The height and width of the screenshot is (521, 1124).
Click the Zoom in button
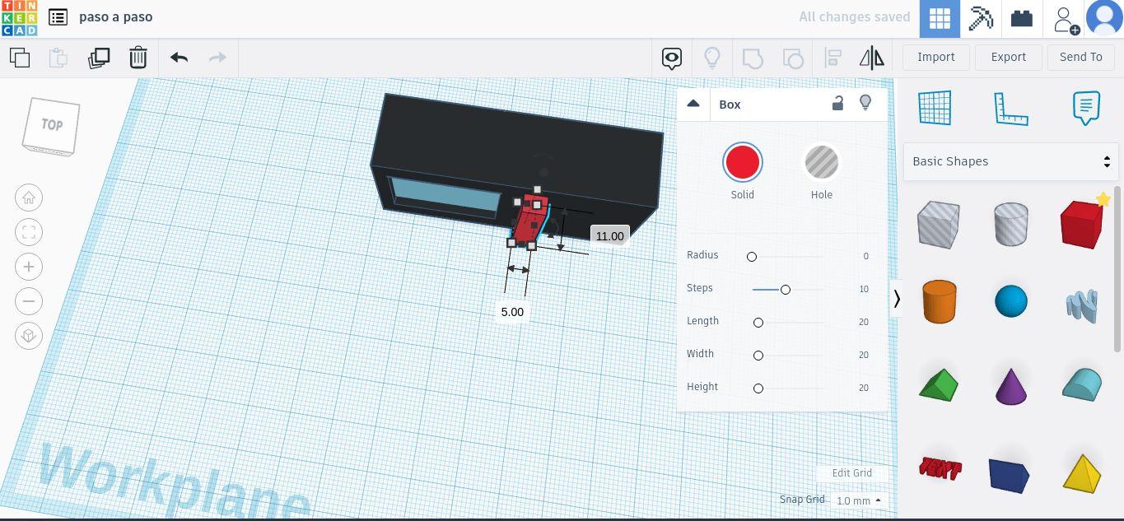coord(29,267)
